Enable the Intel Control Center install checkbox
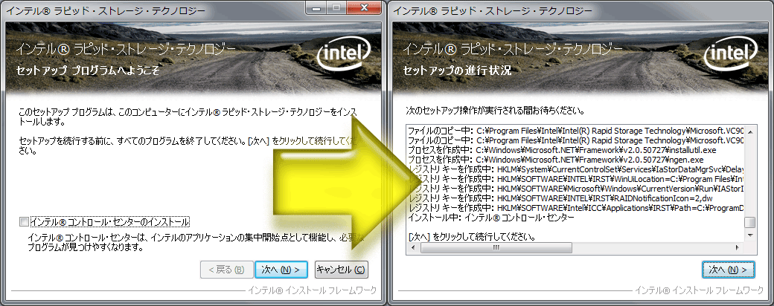The height and width of the screenshot is (306, 774). [24, 221]
